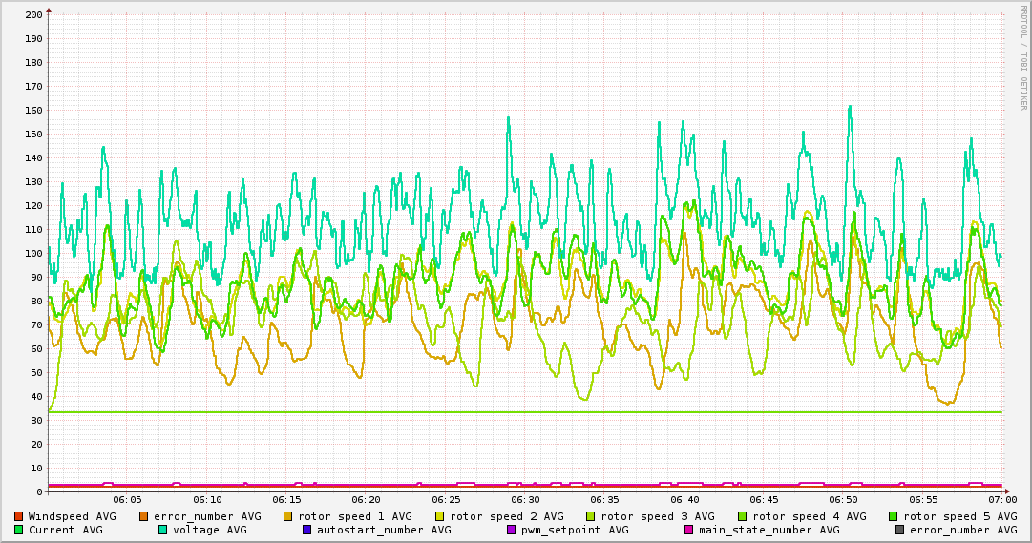The image size is (1032, 543).
Task: Click the voltage AVG legend text
Action: point(209,530)
